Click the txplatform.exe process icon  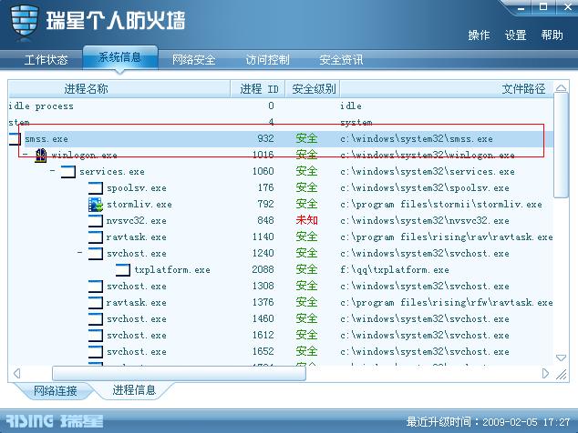tap(123, 270)
